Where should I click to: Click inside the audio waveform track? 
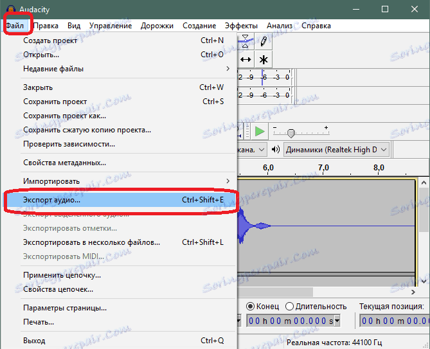(327, 226)
